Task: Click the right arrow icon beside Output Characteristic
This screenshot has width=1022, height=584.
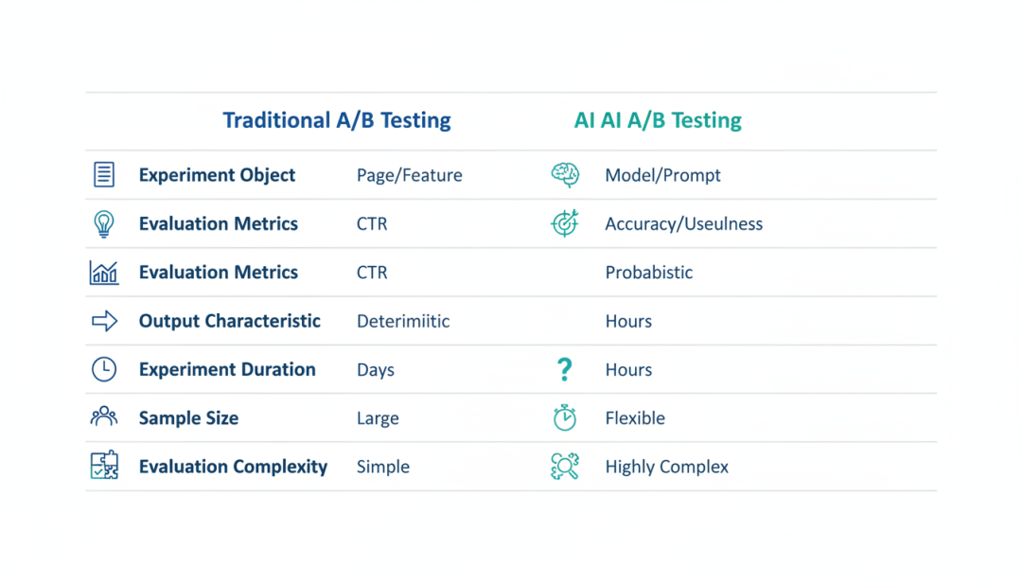Action: 104,321
